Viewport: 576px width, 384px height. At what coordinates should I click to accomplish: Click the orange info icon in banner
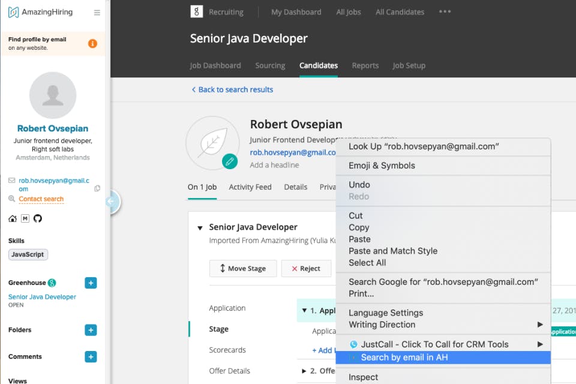(92, 43)
